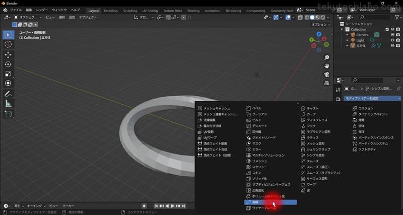Select the Transform tool in the toolbar

coord(8,83)
